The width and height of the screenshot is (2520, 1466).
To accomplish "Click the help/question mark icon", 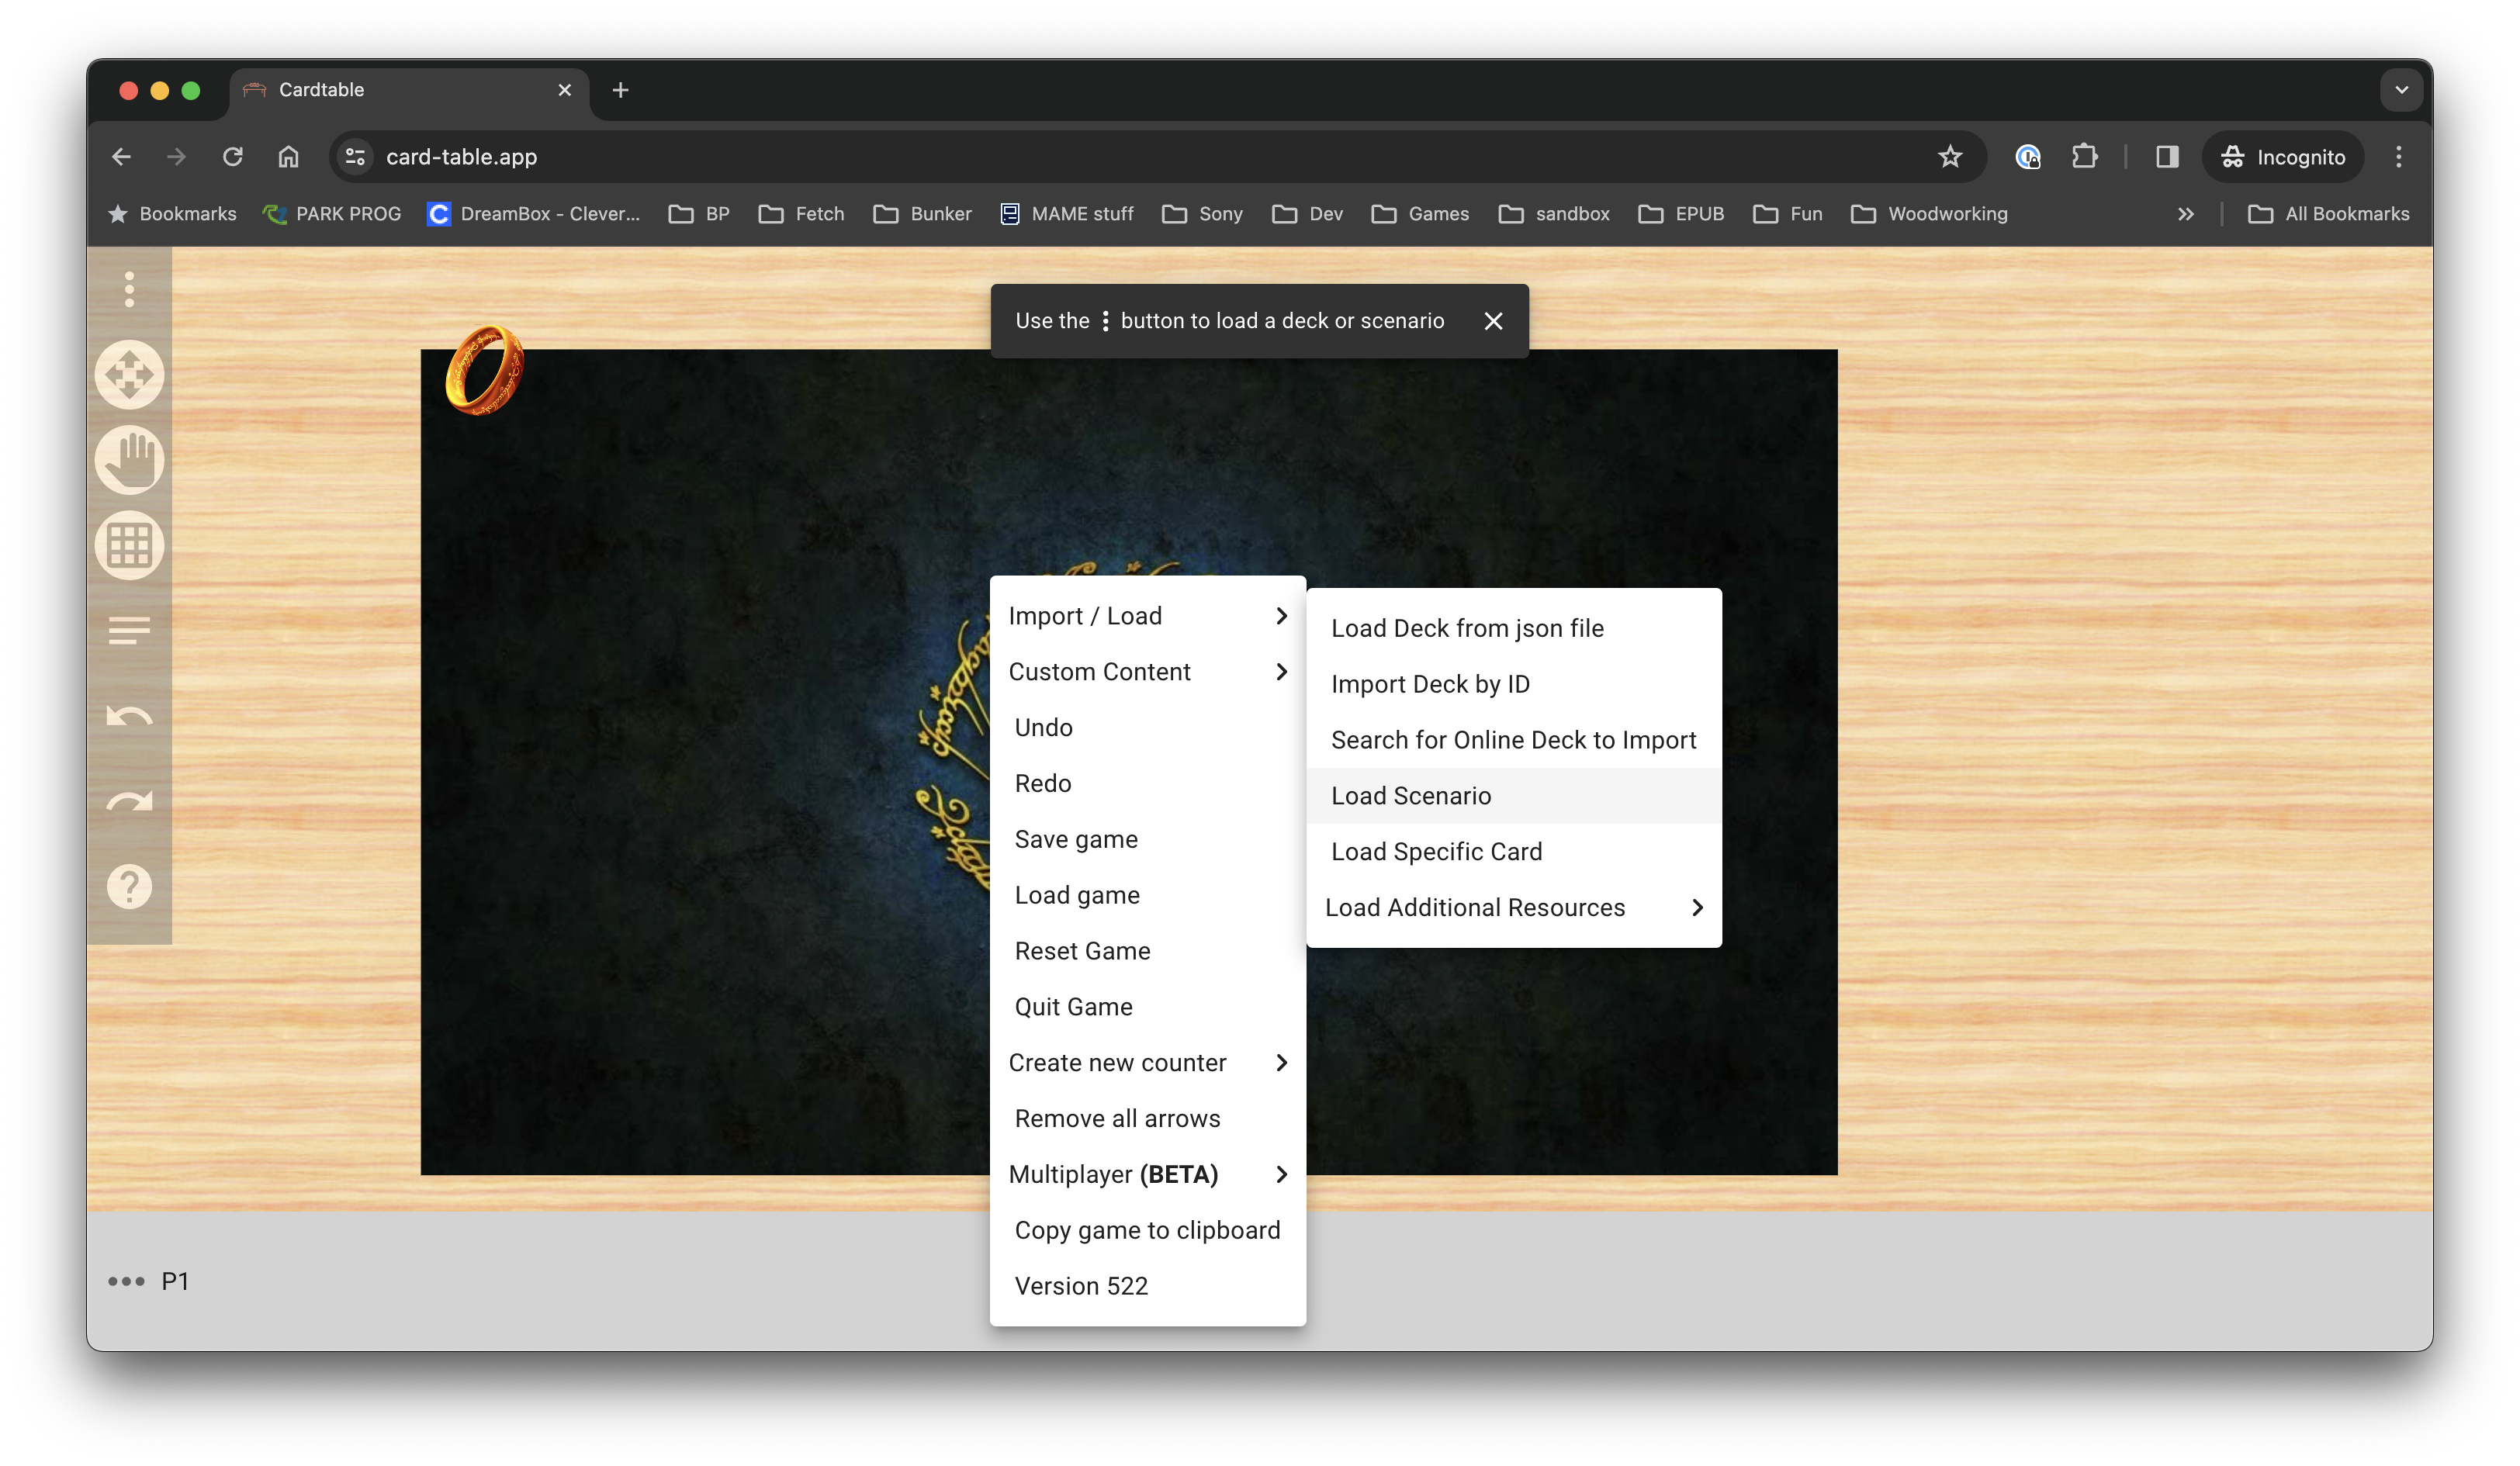I will click(131, 887).
